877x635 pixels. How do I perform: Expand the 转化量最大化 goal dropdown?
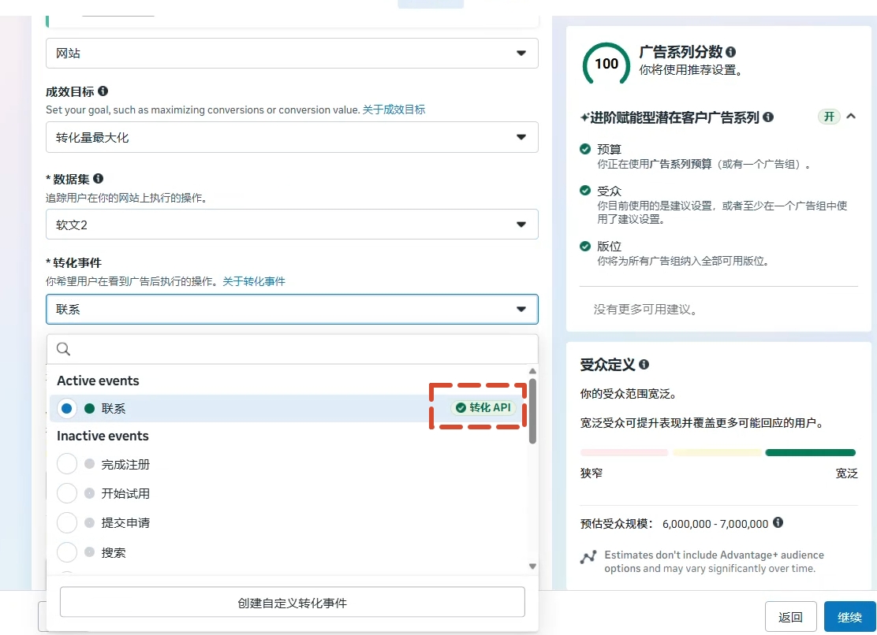pos(292,137)
